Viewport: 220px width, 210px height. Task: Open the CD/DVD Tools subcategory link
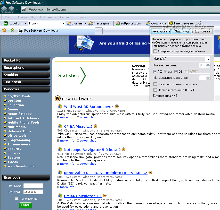pyautogui.click(x=19, y=96)
